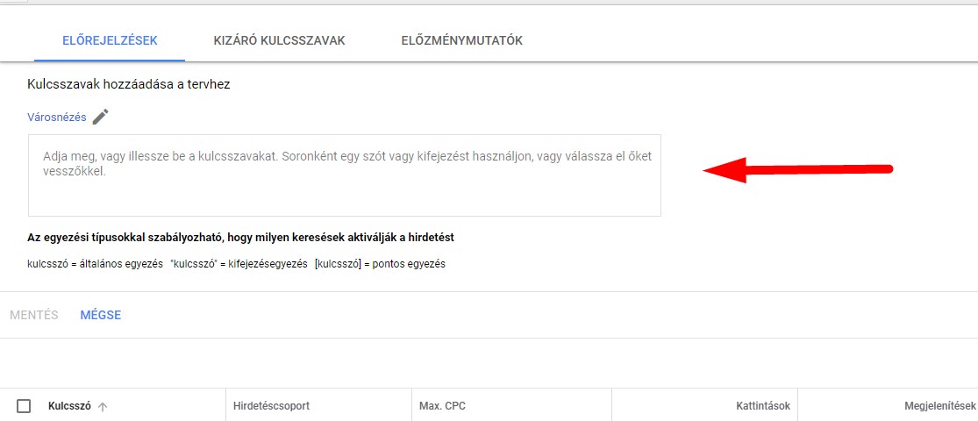Click the red arrow annotation graphic

point(797,169)
